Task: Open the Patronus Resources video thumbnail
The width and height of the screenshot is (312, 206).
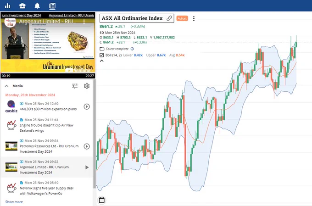Action: pyautogui.click(x=11, y=146)
